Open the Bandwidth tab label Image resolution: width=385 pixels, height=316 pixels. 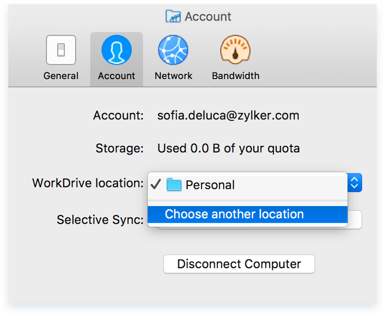[235, 76]
